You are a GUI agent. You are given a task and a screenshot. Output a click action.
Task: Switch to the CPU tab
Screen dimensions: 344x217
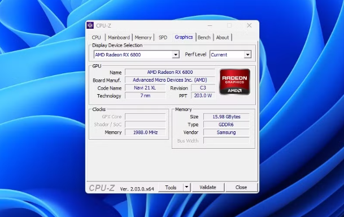pos(97,37)
